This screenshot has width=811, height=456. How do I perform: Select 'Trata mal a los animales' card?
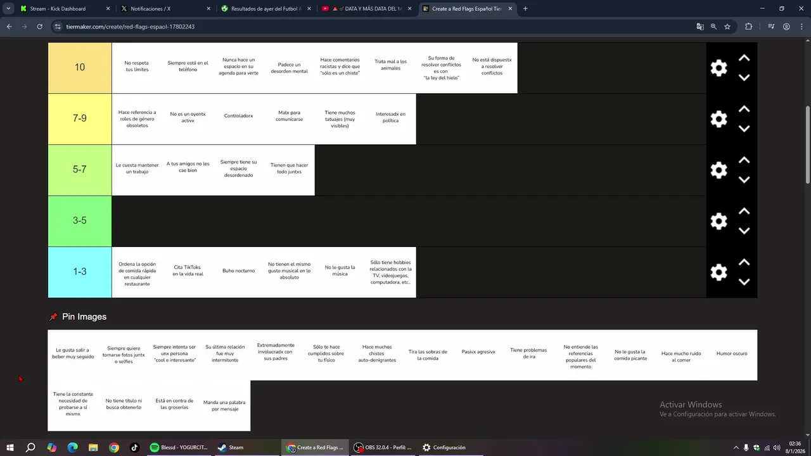click(390, 68)
